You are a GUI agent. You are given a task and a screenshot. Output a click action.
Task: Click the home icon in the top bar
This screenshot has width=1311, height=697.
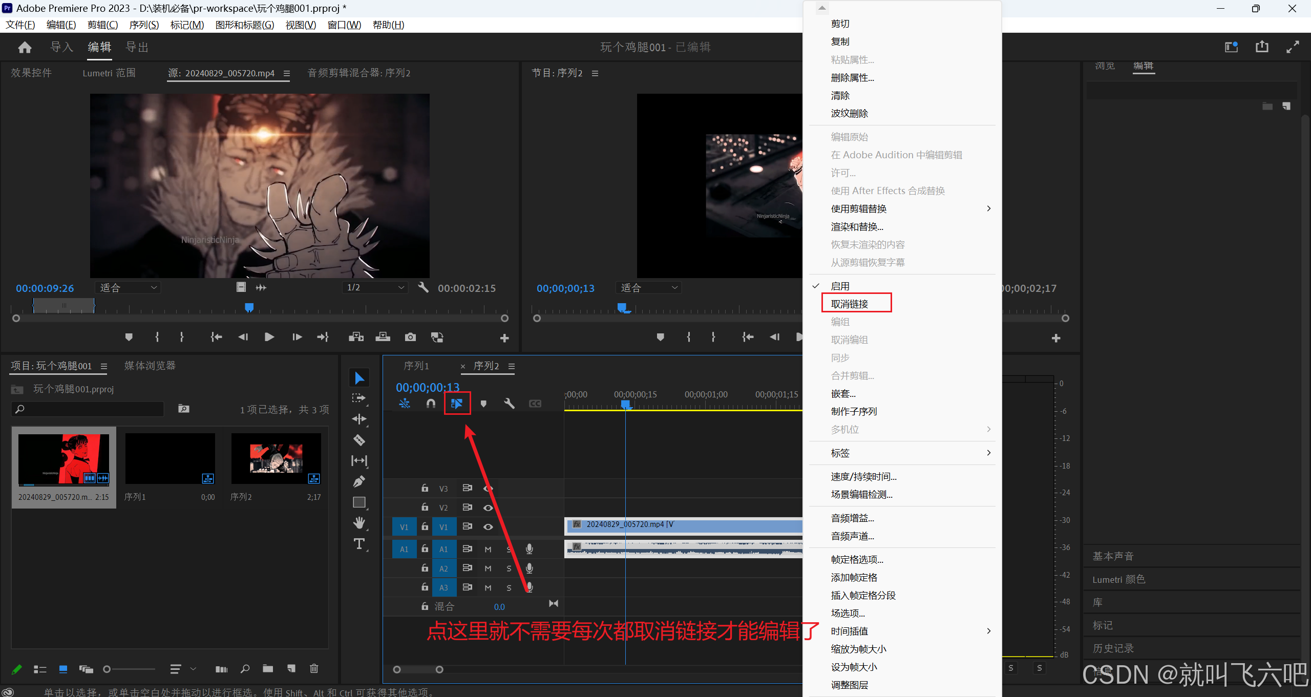(25, 48)
